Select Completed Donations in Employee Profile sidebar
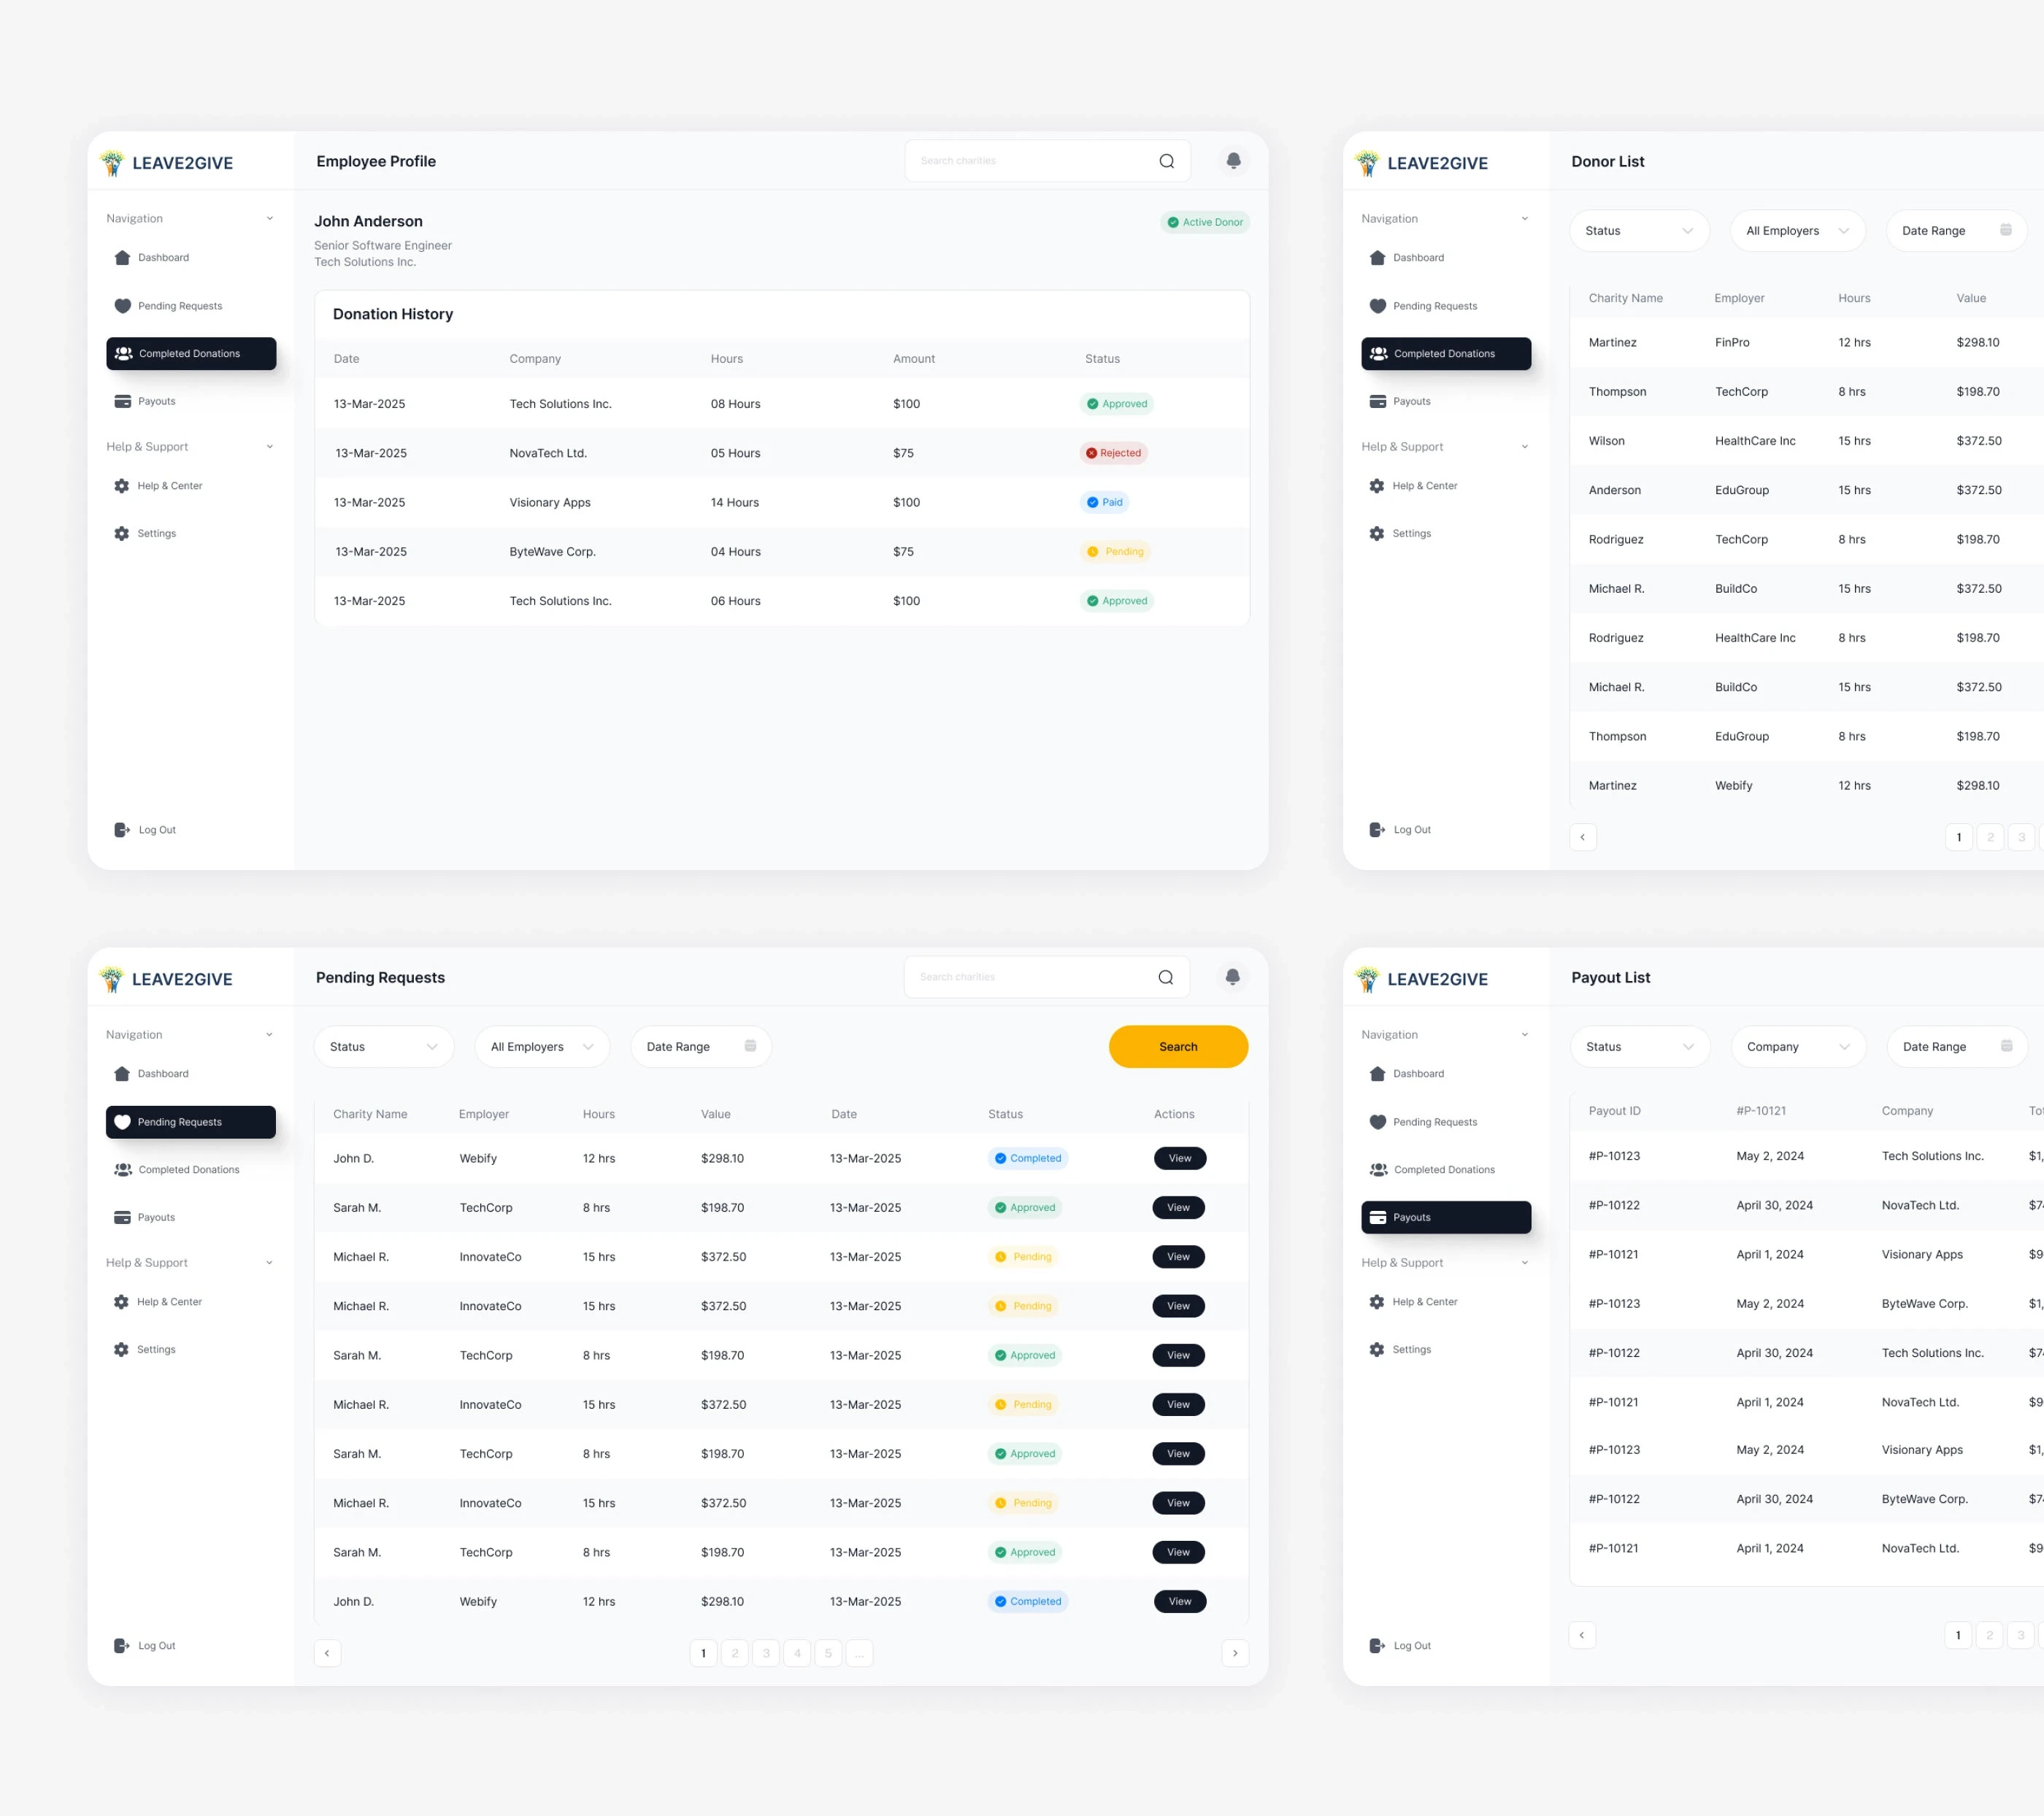 [x=191, y=354]
